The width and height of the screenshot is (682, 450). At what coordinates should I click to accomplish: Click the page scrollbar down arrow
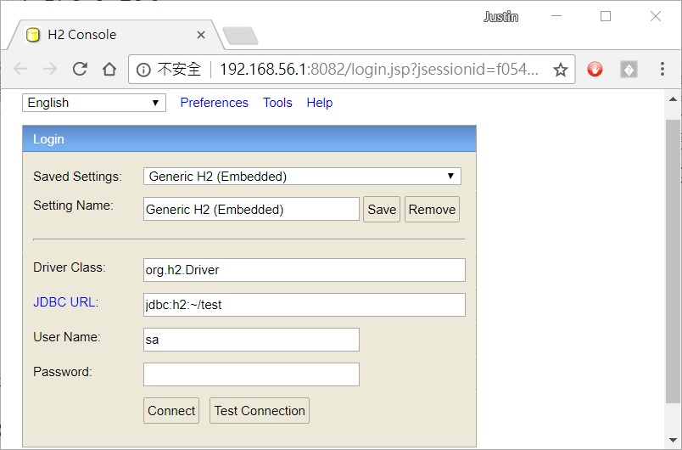[673, 440]
